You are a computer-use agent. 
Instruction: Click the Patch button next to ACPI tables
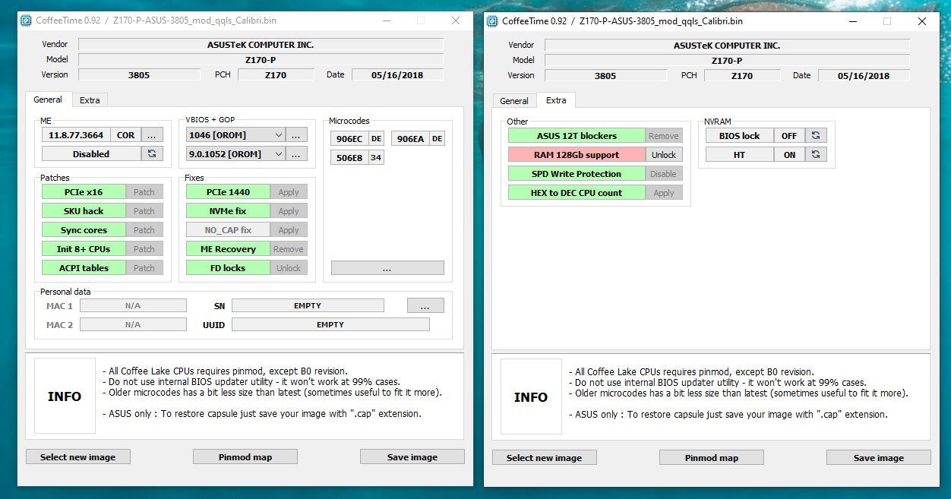(x=144, y=268)
